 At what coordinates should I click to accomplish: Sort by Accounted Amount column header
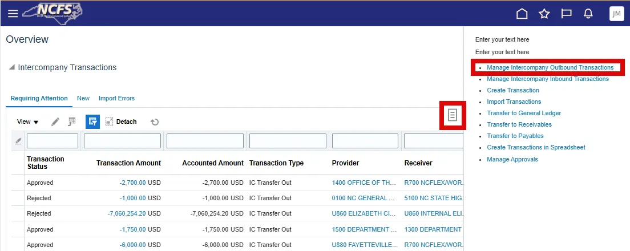(212, 163)
